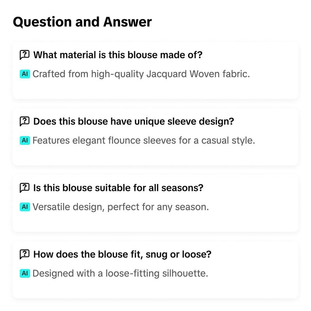Screen dimensions: 311x311
Task: Click AI badge before Versatile design answer
Action: coord(25,207)
